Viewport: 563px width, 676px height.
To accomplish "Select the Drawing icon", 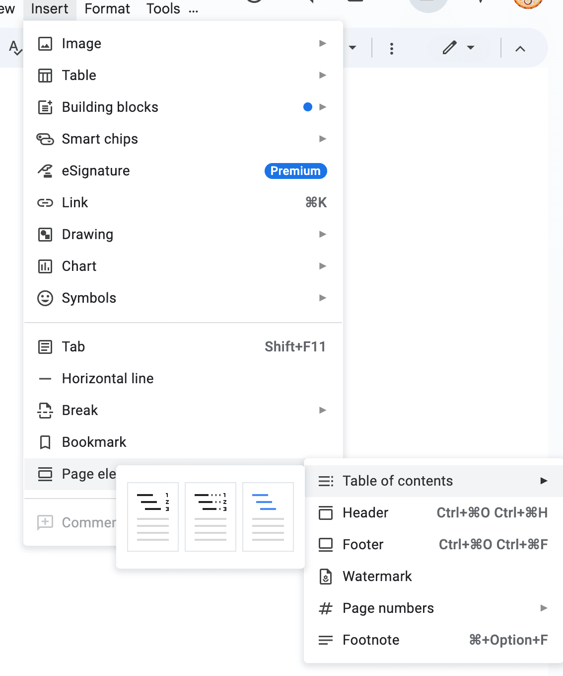I will [45, 234].
